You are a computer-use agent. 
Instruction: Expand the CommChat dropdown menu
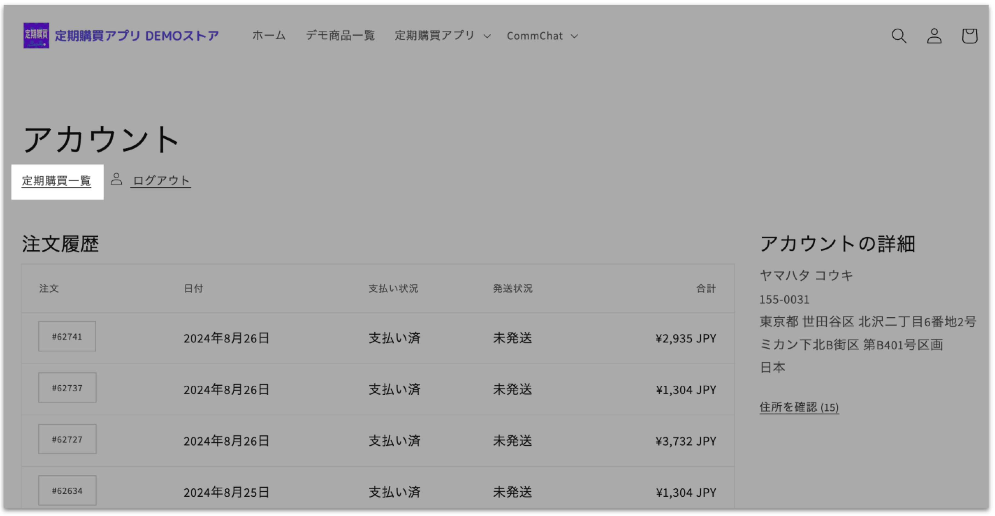tap(542, 36)
